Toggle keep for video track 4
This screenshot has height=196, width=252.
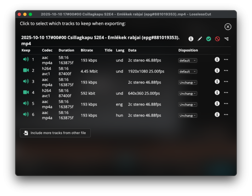26,92
